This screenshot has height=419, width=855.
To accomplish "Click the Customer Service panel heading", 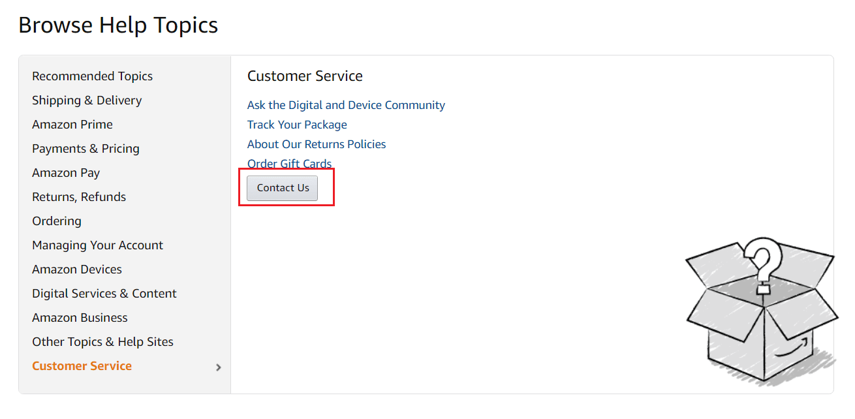I will click(x=305, y=76).
